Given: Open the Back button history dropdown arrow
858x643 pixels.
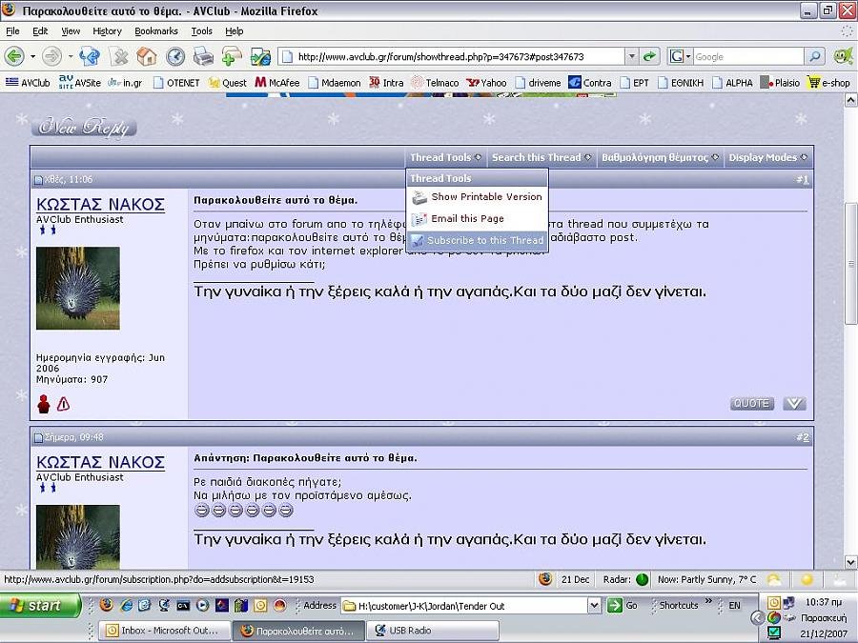Looking at the screenshot, I should 32,56.
